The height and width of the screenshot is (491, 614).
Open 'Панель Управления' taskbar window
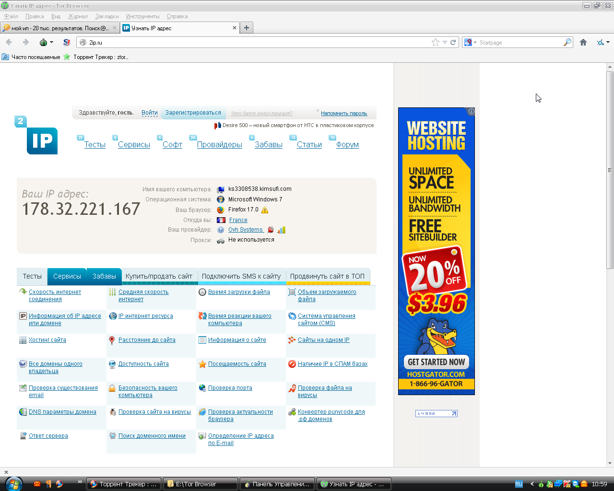point(277,484)
